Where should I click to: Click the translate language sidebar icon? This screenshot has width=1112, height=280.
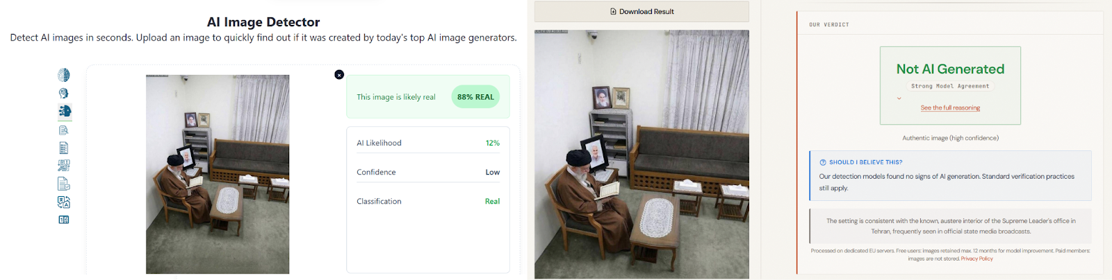click(64, 202)
